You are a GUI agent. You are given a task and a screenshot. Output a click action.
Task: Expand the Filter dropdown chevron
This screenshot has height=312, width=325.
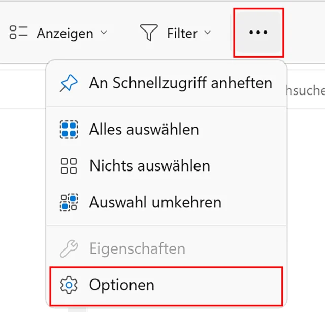pyautogui.click(x=207, y=33)
